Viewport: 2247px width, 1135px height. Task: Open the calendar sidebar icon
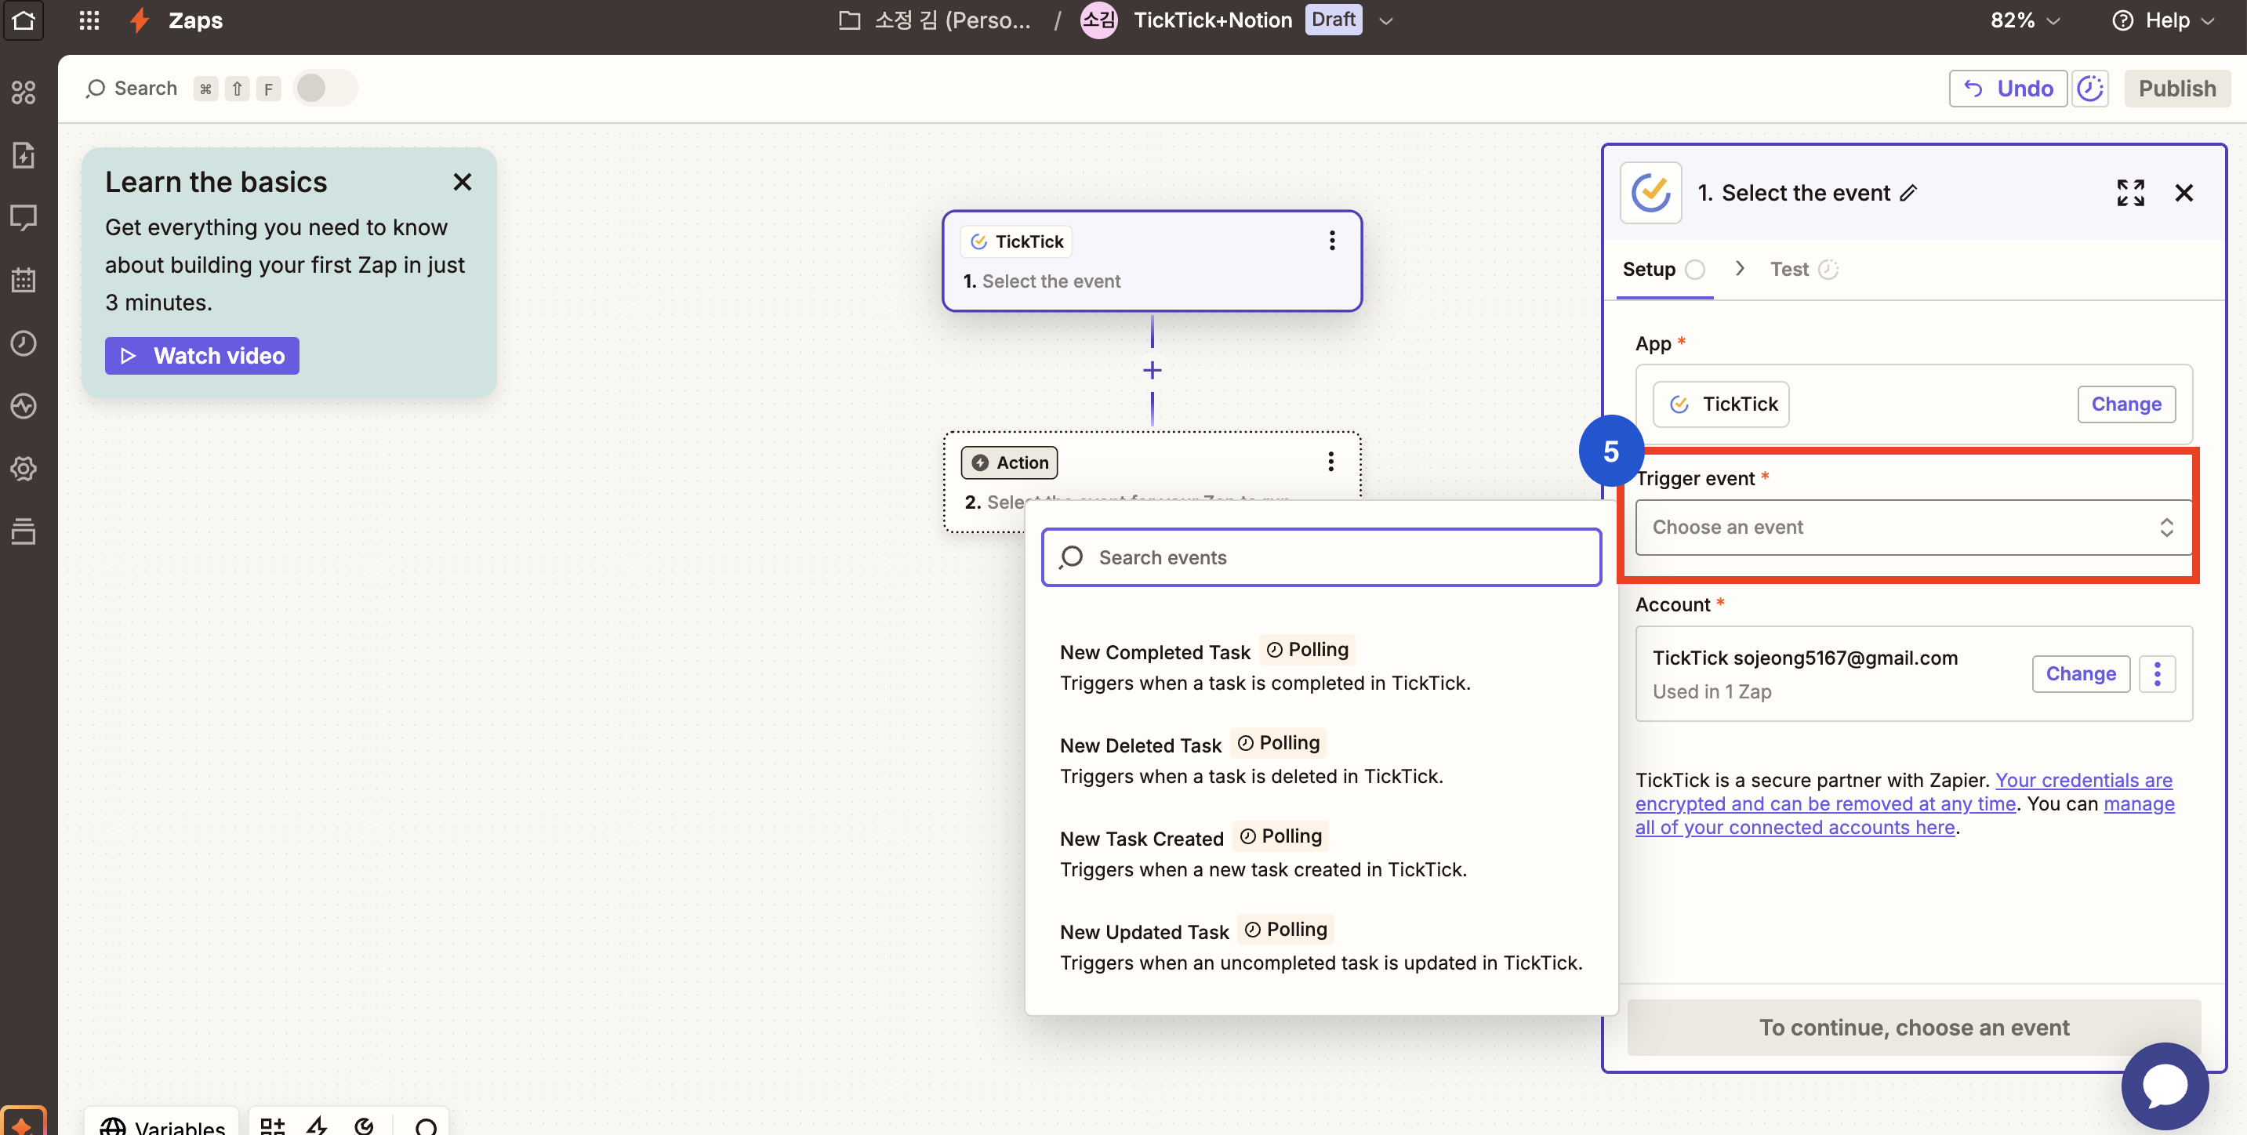pyautogui.click(x=24, y=280)
